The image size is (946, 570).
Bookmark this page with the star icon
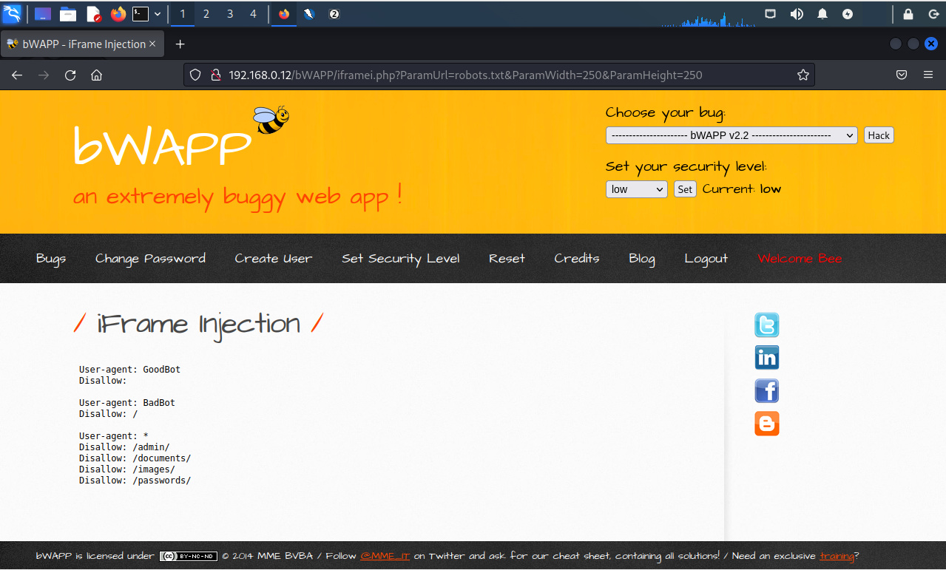coord(803,75)
